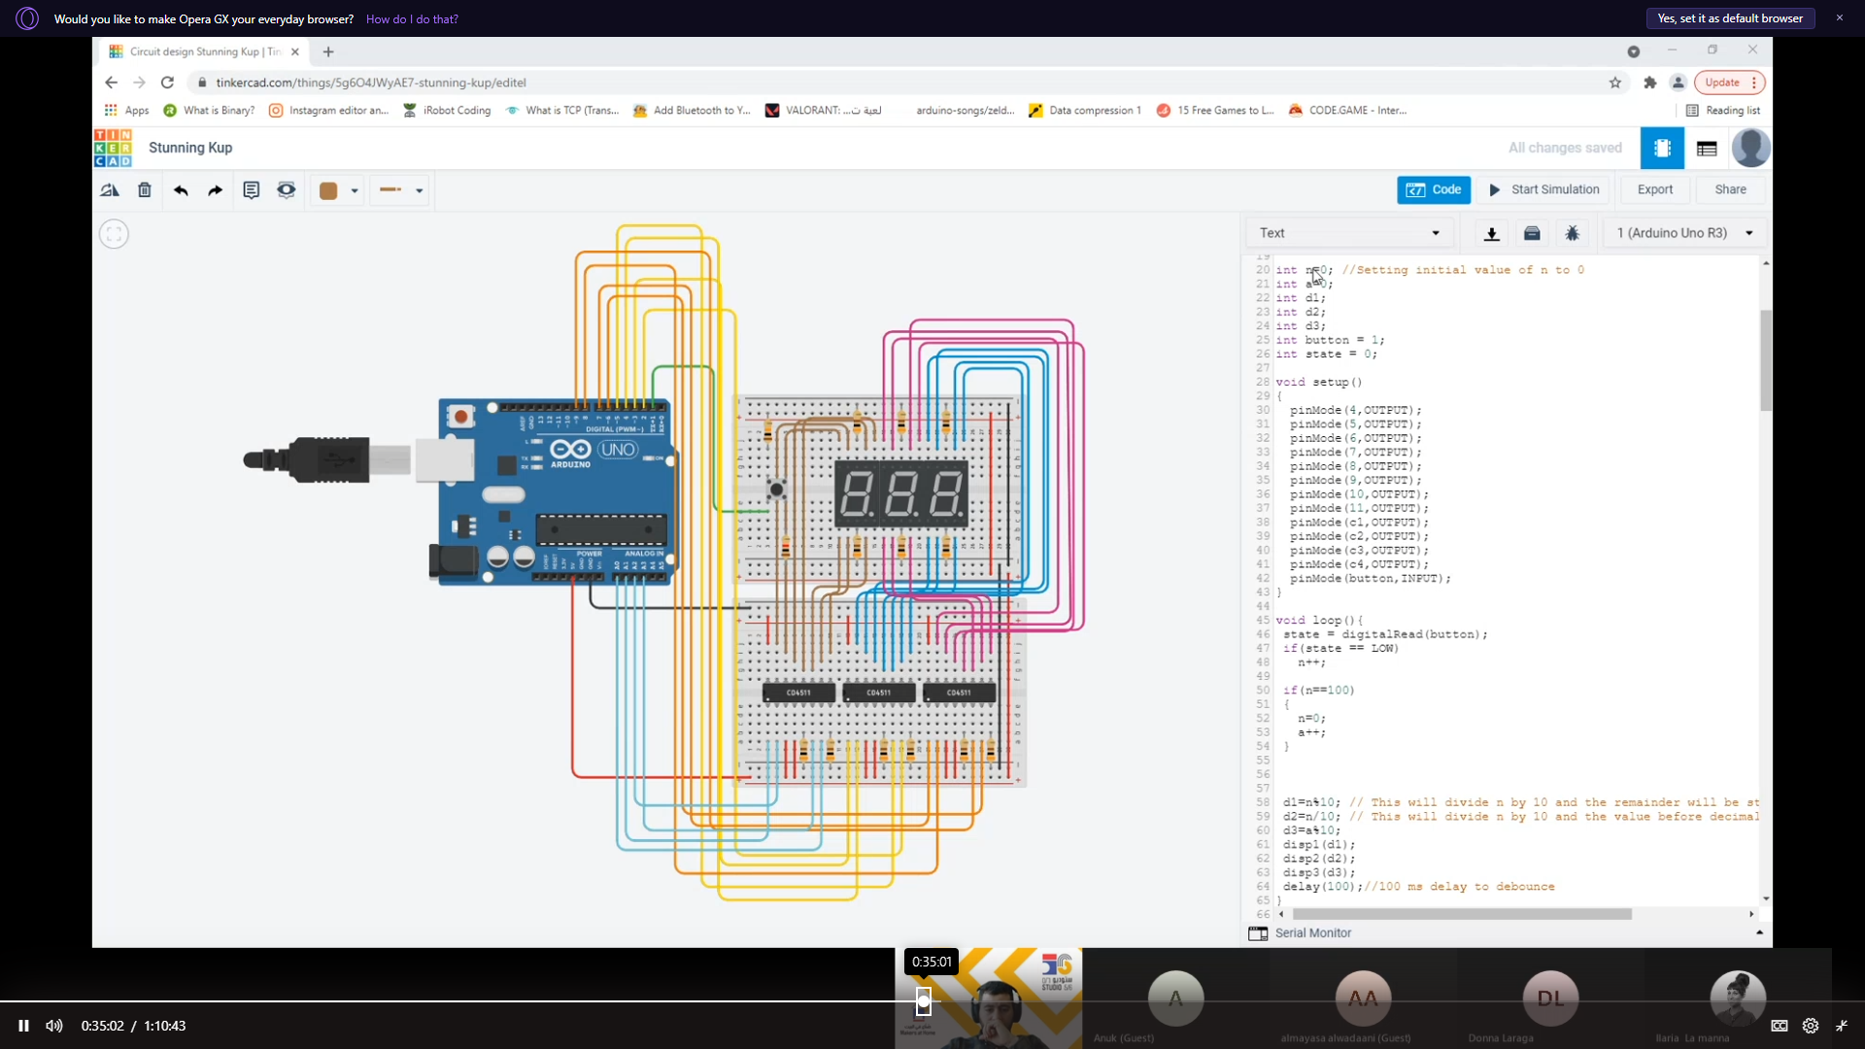Pause the video playback

click(23, 1026)
